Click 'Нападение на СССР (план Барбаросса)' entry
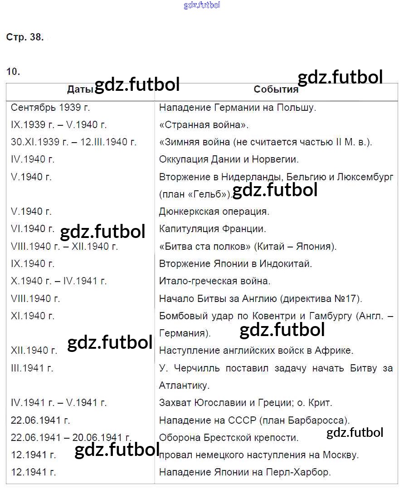404x490 pixels. pyautogui.click(x=254, y=421)
